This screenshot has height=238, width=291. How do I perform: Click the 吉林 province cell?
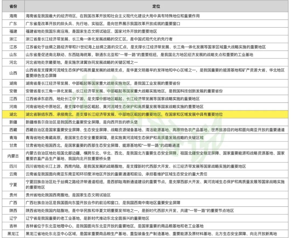tap(13, 226)
